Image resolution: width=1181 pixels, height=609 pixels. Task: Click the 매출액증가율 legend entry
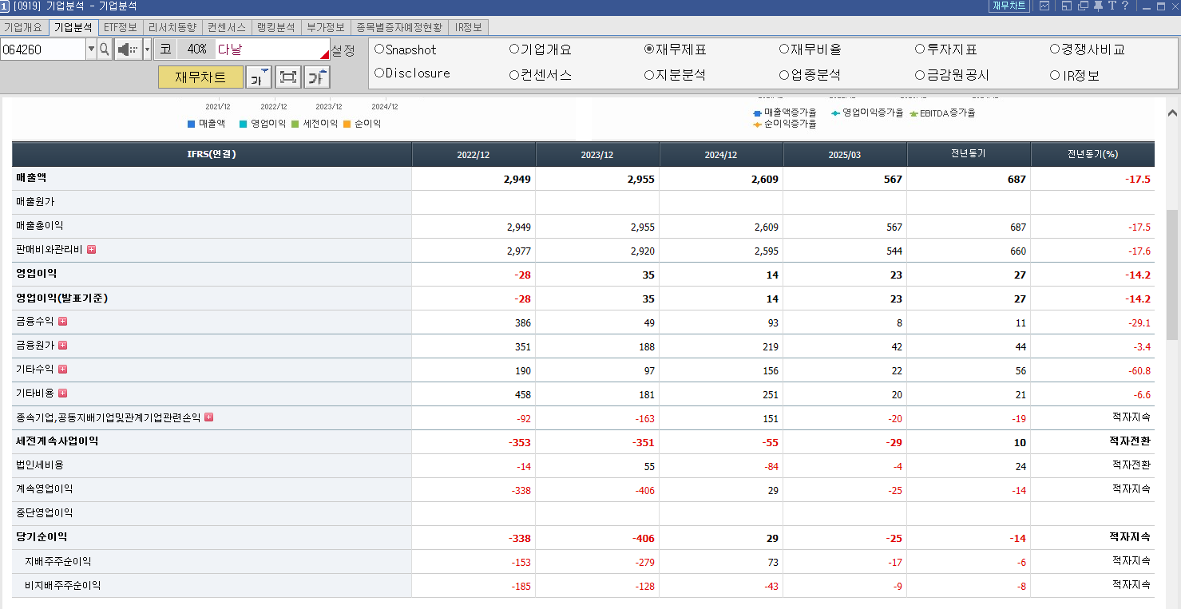point(785,113)
